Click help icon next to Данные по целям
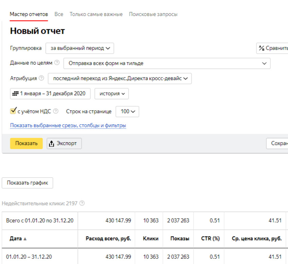Image resolution: width=288 pixels, height=264 pixels. (x=57, y=63)
